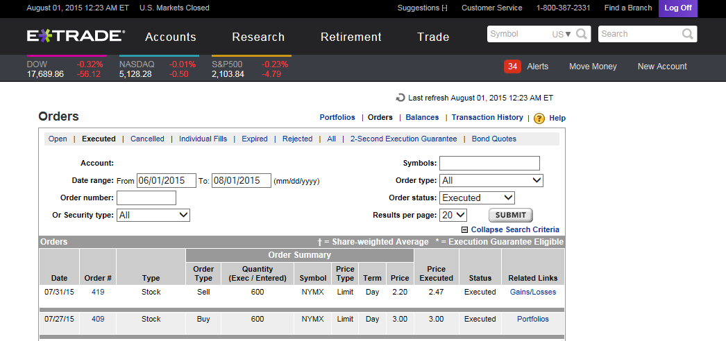This screenshot has height=341, width=726.
Task: Open the Security type dropdown
Action: (153, 215)
